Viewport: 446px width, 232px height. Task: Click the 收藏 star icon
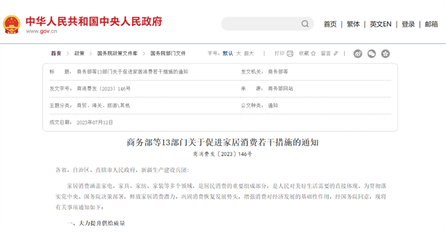(x=313, y=53)
